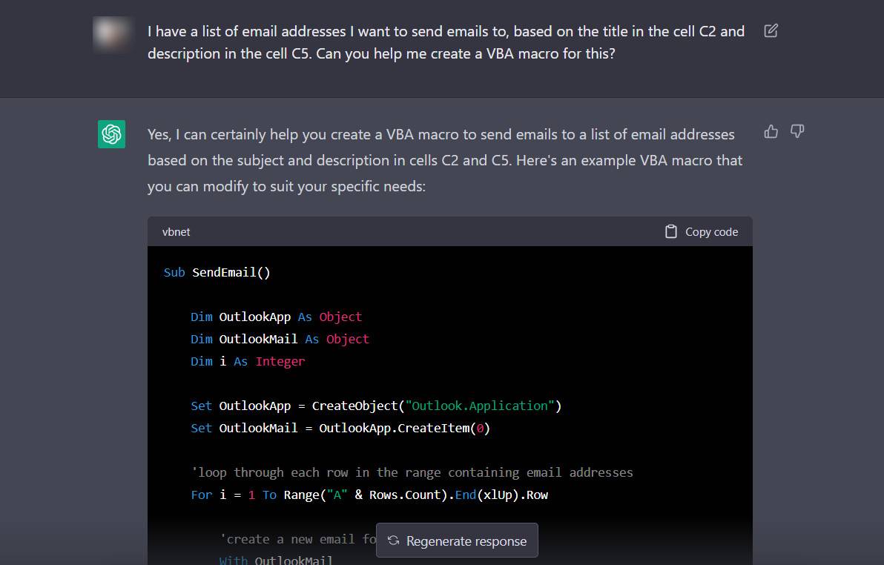Image resolution: width=884 pixels, height=565 pixels.
Task: Click the "OutlookApp.CreateItem(0)" code line
Action: point(340,428)
